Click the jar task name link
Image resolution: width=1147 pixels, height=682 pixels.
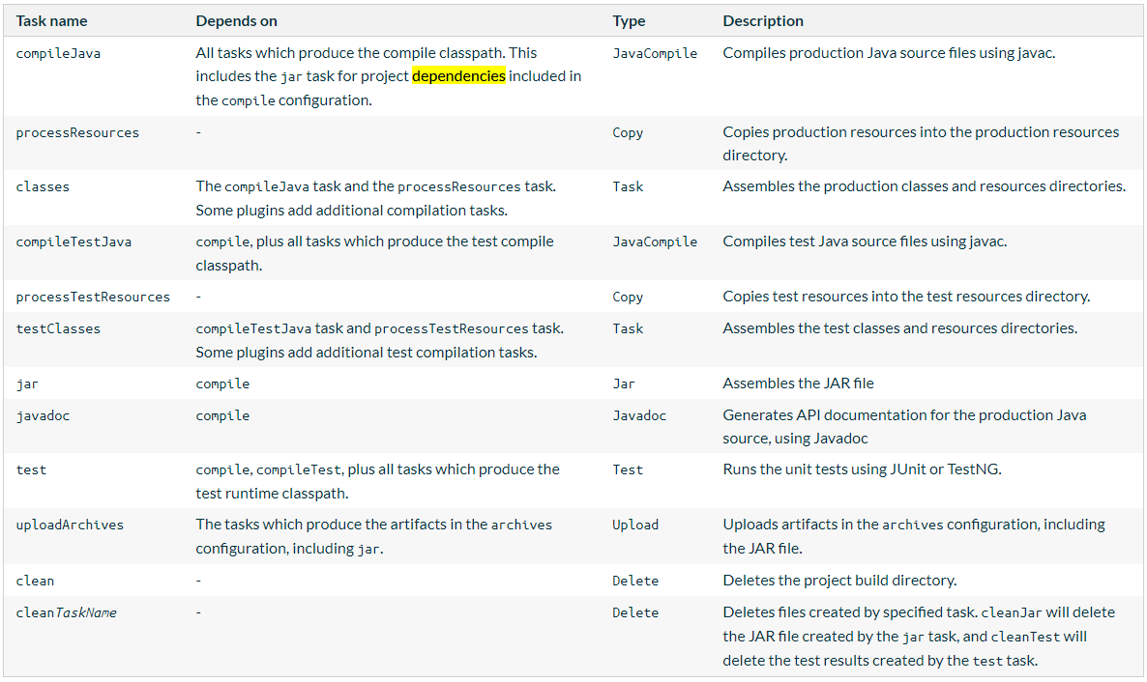point(26,384)
